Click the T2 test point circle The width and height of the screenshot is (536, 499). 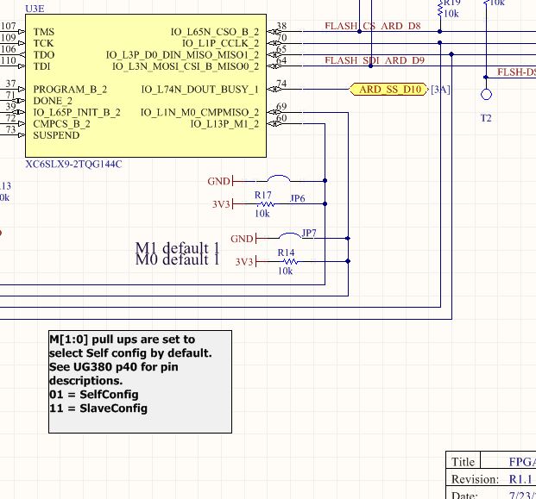[486, 93]
